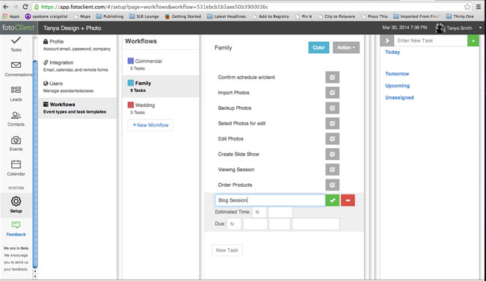Edit the Backup Photos task

pos(332,108)
